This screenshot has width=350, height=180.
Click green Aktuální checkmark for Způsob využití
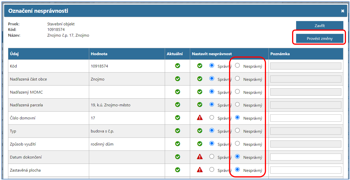tap(177, 144)
